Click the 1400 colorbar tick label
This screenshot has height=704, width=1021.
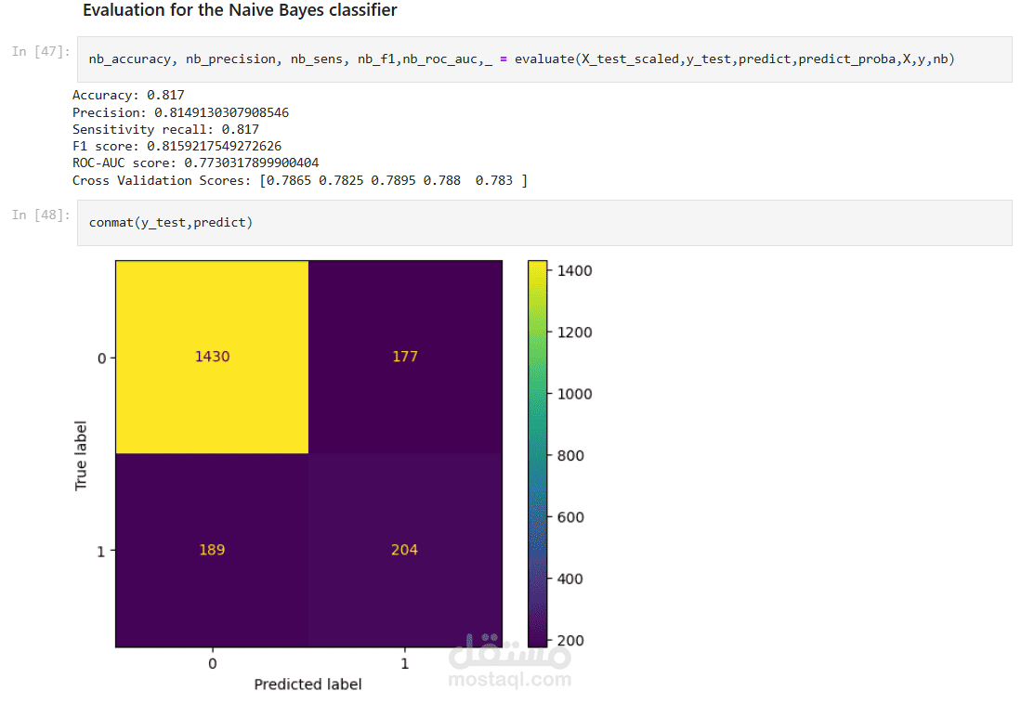pos(574,271)
